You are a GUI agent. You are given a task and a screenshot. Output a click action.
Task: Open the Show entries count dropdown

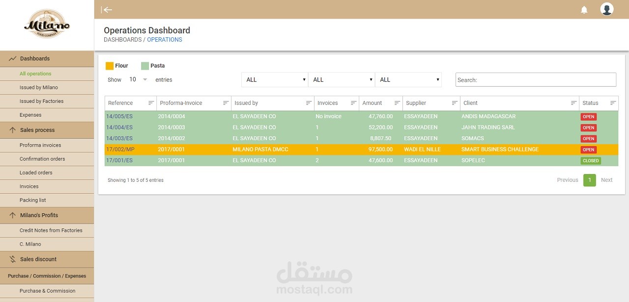click(138, 79)
